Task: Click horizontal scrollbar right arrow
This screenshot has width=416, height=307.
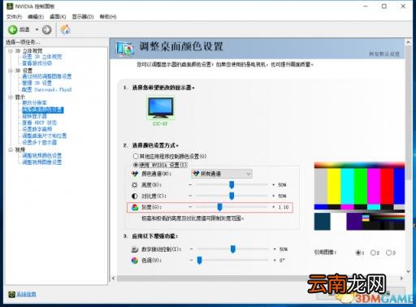Action: point(401,278)
